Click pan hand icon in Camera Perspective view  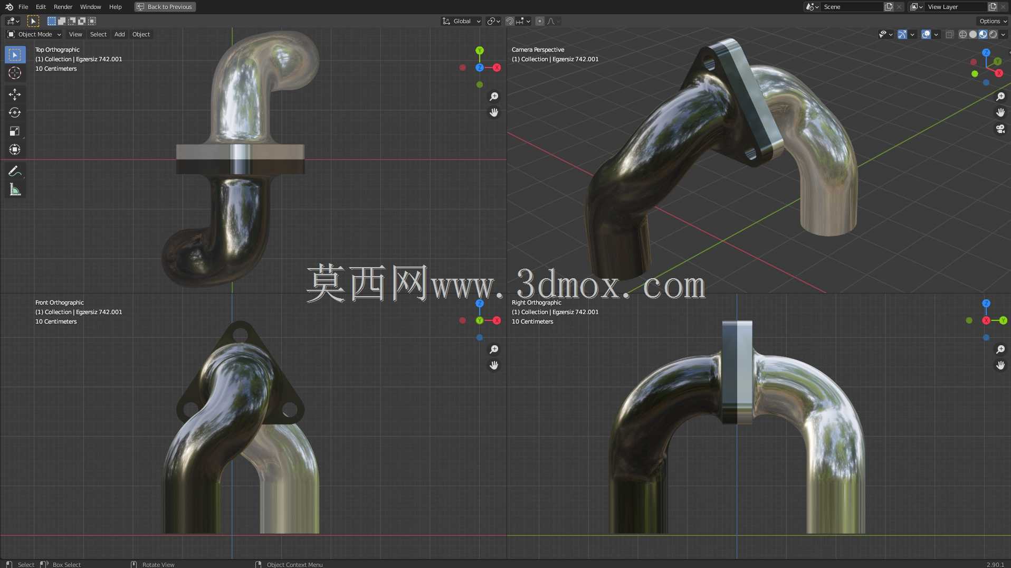coord(1000,112)
